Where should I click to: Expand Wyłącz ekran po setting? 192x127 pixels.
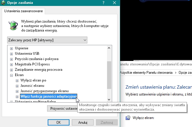[17, 81]
